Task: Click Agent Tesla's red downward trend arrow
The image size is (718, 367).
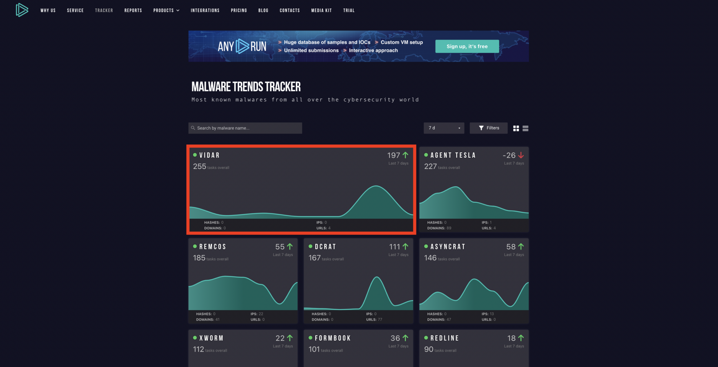Action: click(x=521, y=155)
